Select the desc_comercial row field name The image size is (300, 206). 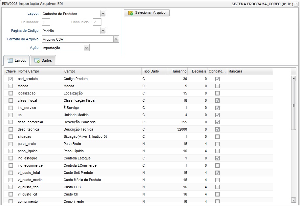click(30, 122)
